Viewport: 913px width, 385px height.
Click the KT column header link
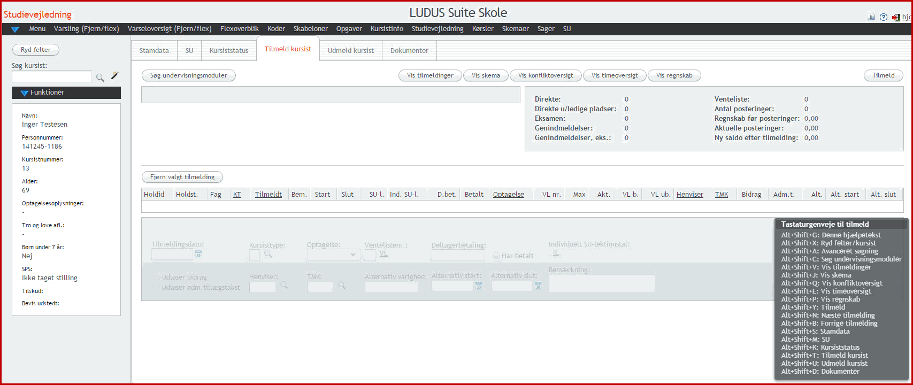[x=237, y=195]
